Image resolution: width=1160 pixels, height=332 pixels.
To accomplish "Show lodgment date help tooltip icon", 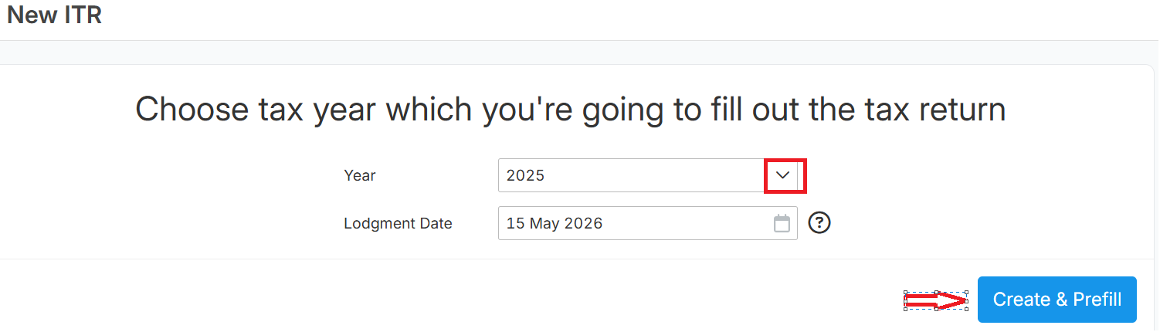I will pos(819,223).
